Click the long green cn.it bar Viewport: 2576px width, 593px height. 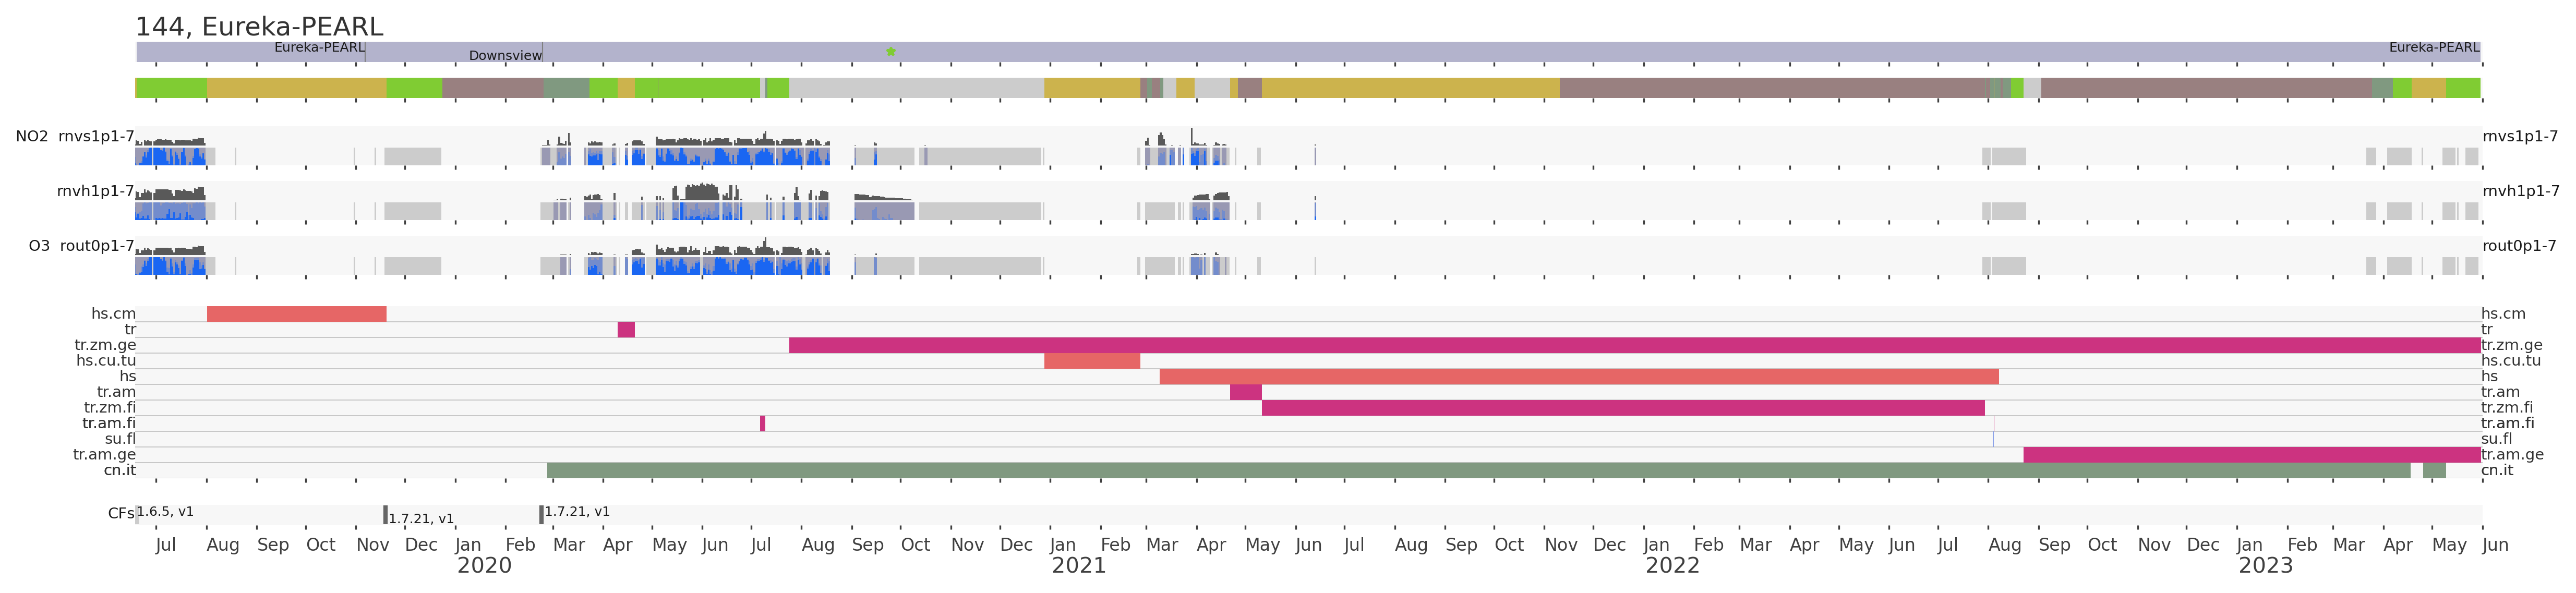(x=1478, y=471)
